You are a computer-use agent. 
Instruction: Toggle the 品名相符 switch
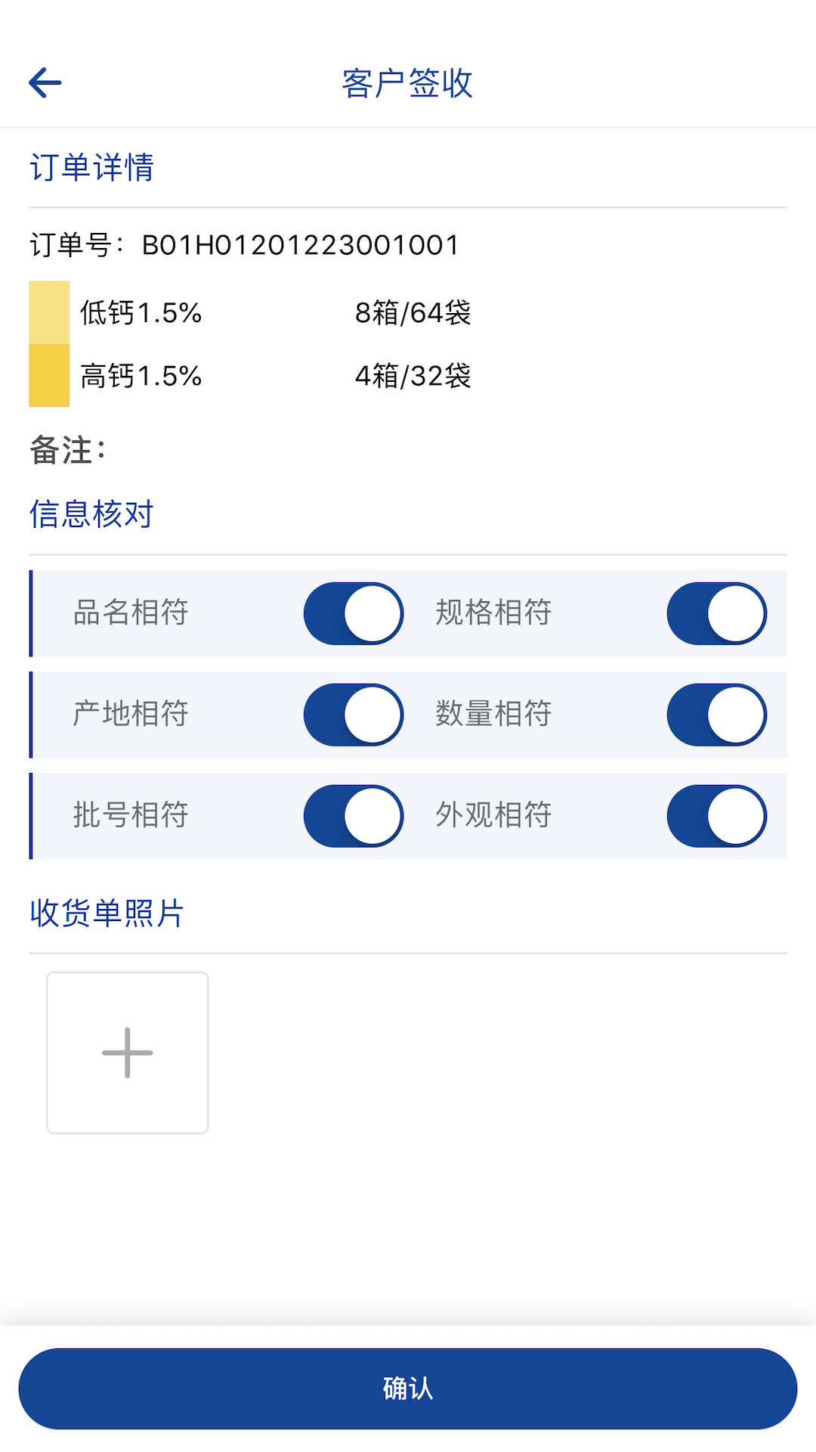[x=354, y=613]
